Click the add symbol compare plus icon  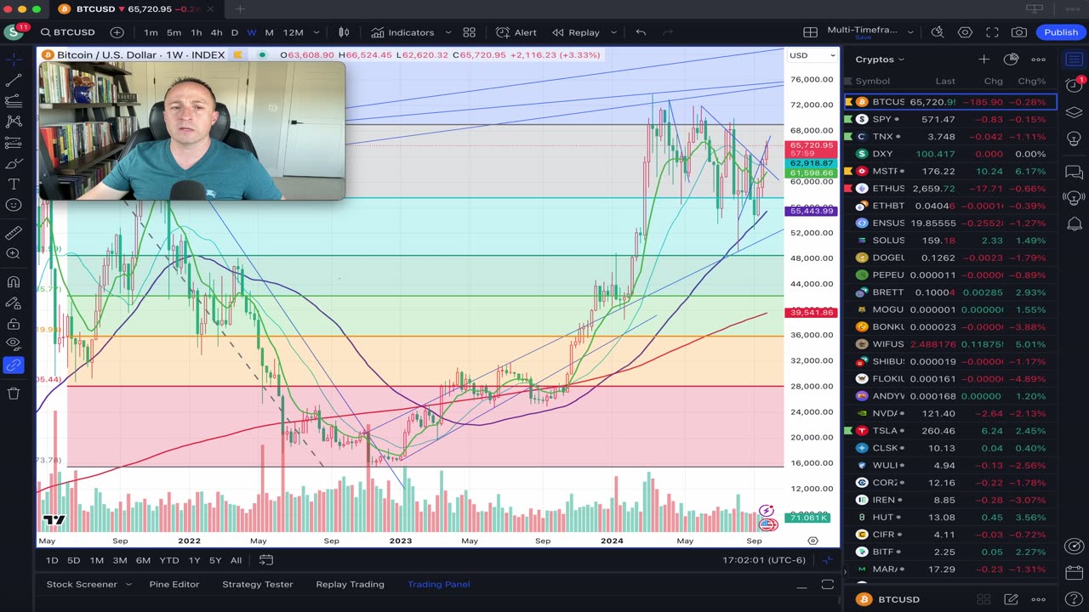point(117,32)
